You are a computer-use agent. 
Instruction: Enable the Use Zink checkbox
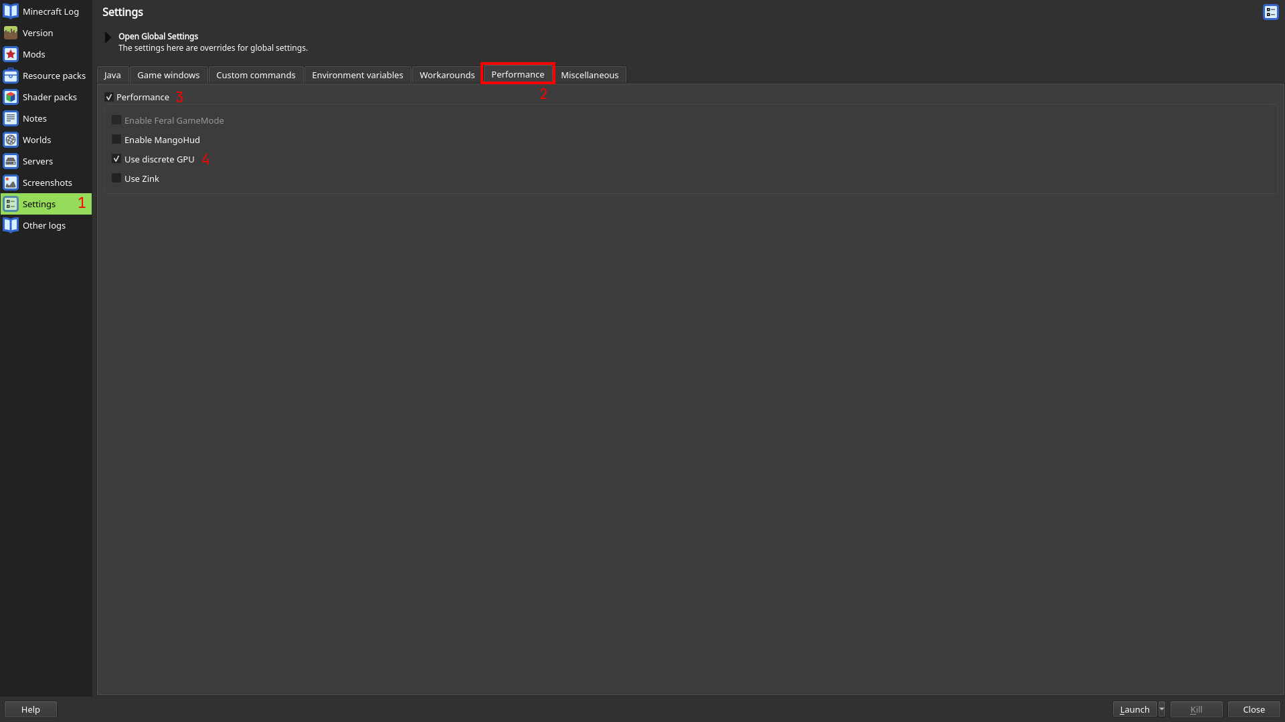pos(116,178)
